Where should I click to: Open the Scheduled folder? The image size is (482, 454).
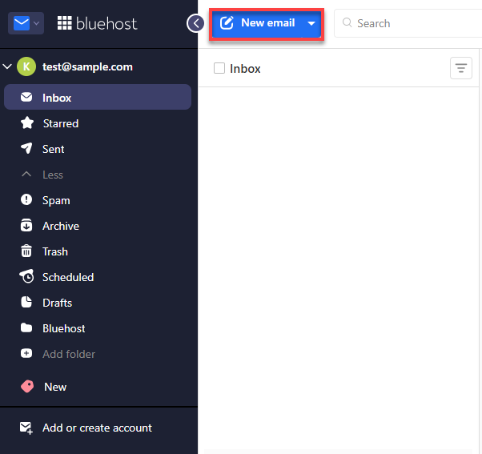pos(68,277)
